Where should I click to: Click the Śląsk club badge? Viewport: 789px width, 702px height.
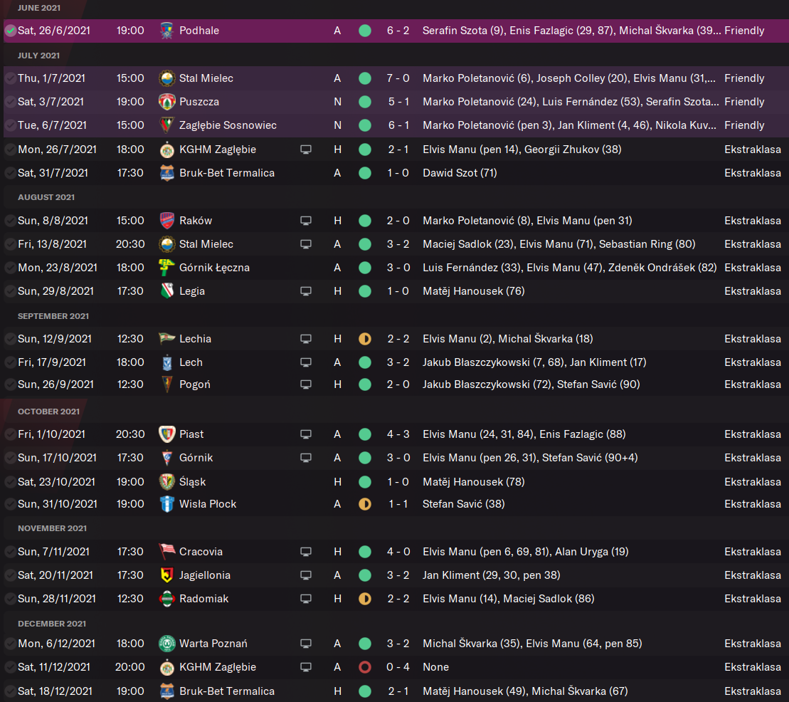pos(166,482)
